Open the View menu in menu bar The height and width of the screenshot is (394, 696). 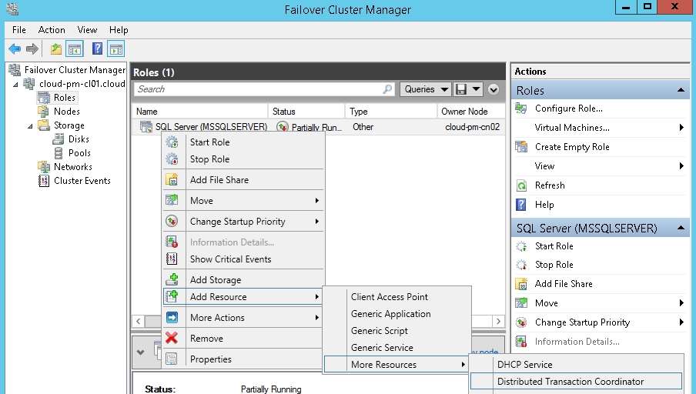(x=87, y=30)
